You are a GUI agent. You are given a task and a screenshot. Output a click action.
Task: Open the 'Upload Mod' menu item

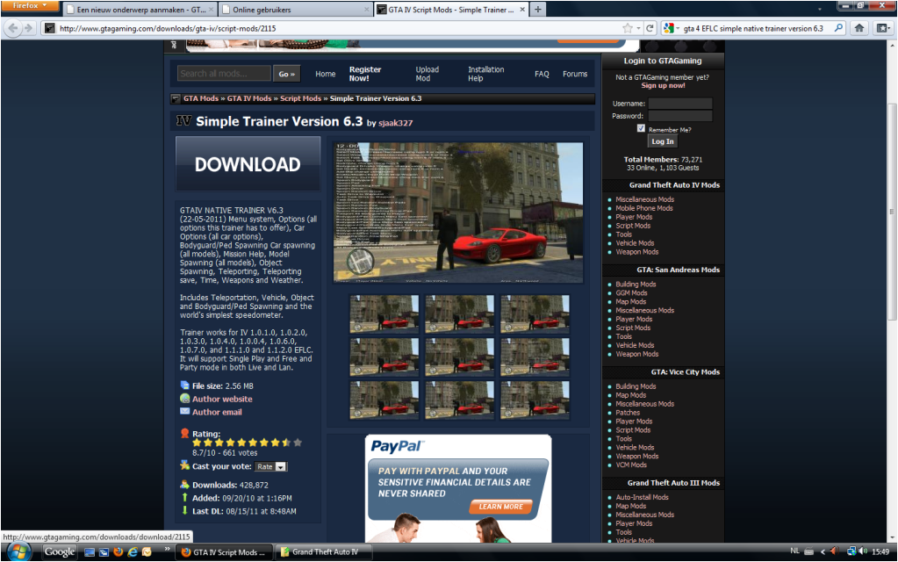(x=427, y=74)
